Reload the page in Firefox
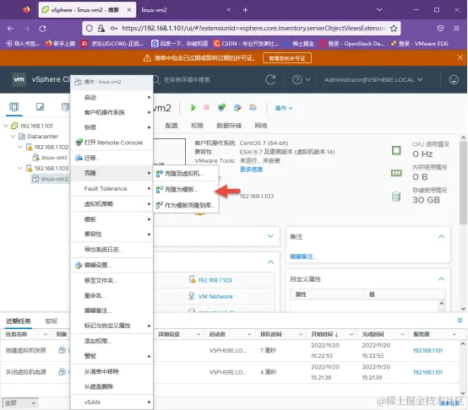This screenshot has height=410, width=468. [x=42, y=29]
